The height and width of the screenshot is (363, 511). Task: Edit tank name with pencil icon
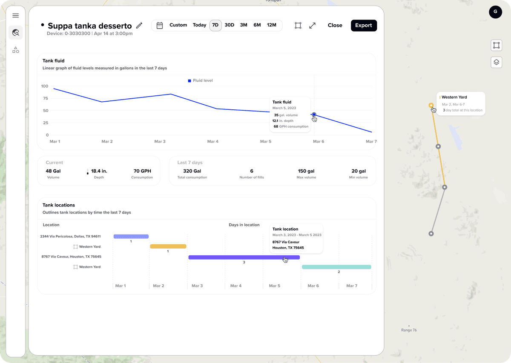pos(139,26)
